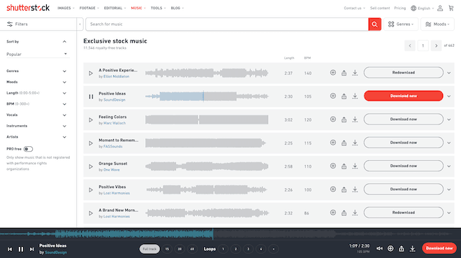The width and height of the screenshot is (461, 258).
Task: Add A Brand New Morning plus icon
Action: coord(332,213)
